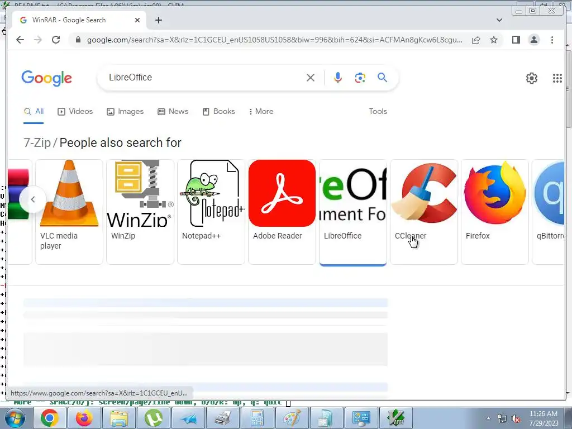Open the qBittorrent card
Screen dimensions: 572x429
[549, 212]
